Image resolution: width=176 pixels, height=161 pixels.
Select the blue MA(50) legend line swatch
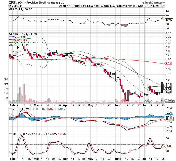pyautogui.click(x=10, y=37)
